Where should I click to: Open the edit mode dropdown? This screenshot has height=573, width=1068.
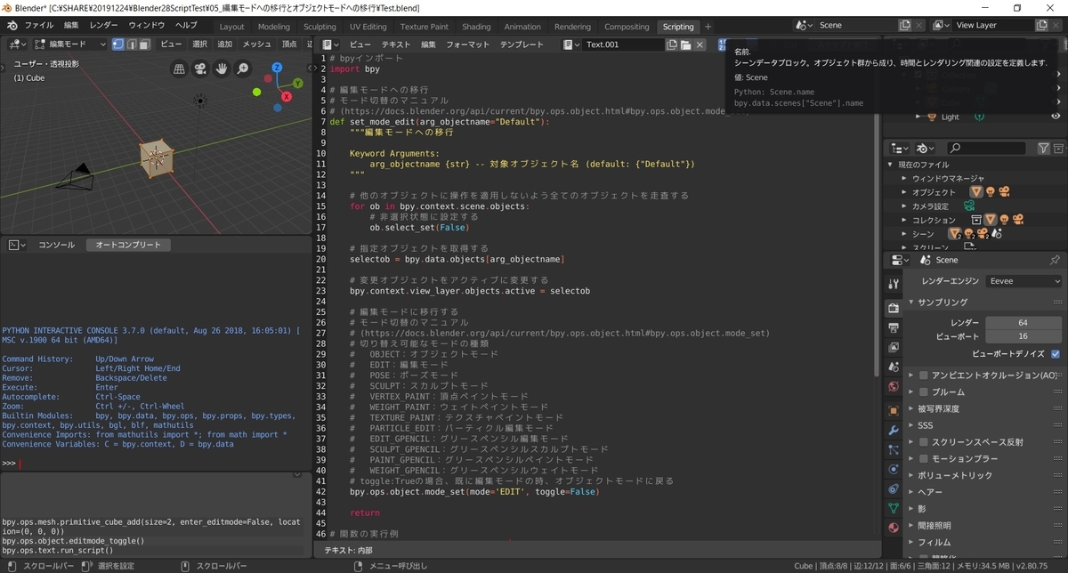[x=70, y=44]
